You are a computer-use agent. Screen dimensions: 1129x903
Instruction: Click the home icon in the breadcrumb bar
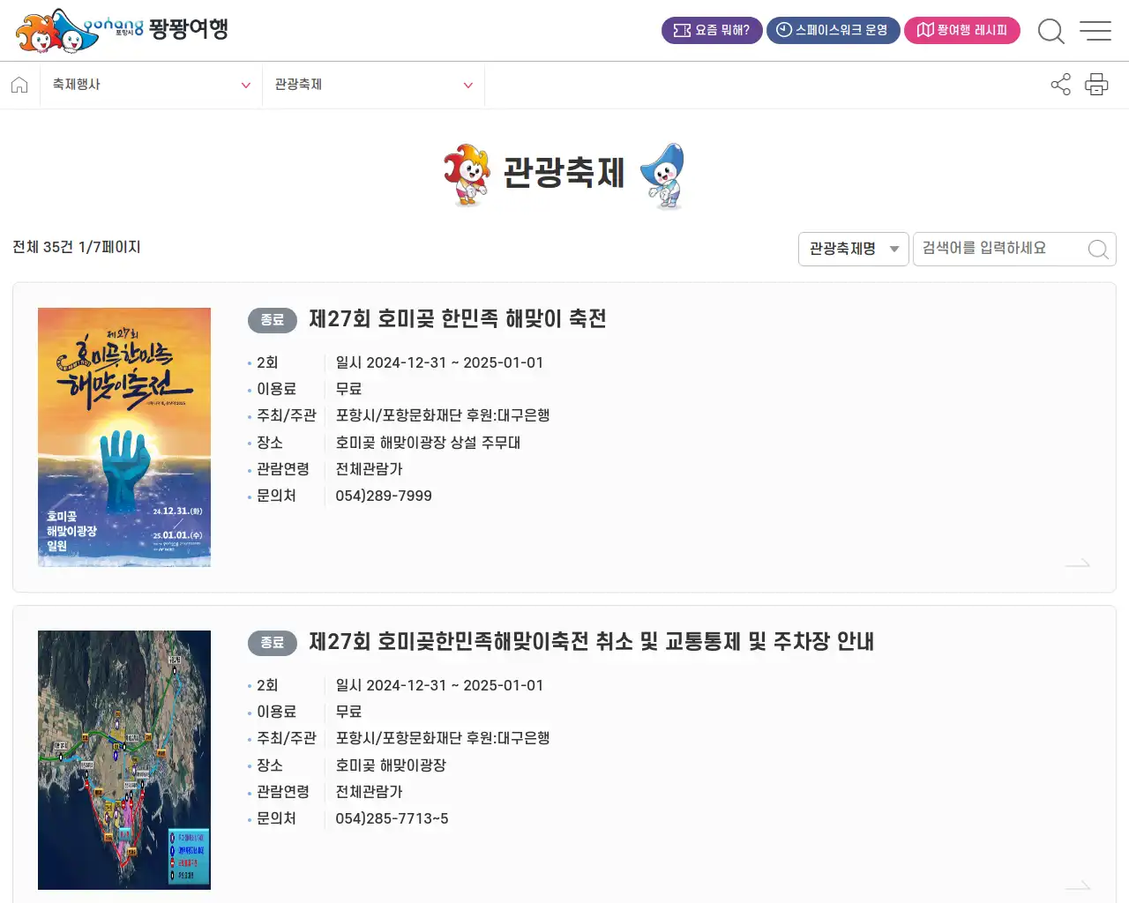coord(19,85)
